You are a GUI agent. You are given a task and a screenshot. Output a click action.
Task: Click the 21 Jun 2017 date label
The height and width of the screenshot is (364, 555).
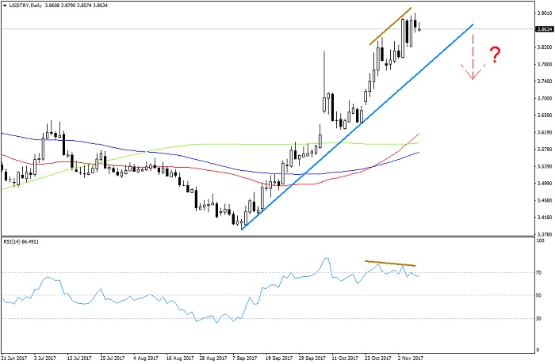(15, 358)
